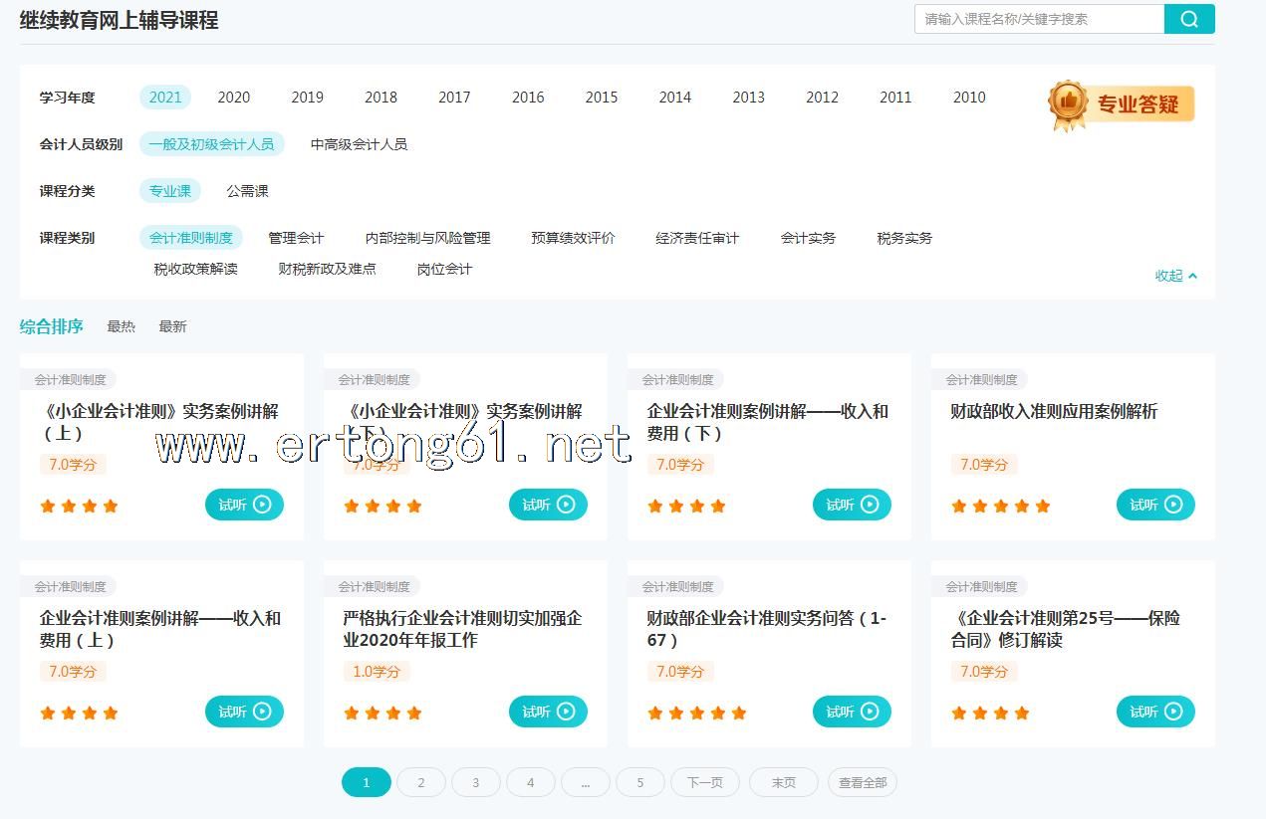Select study year 2020
The height and width of the screenshot is (819, 1266).
[x=234, y=98]
